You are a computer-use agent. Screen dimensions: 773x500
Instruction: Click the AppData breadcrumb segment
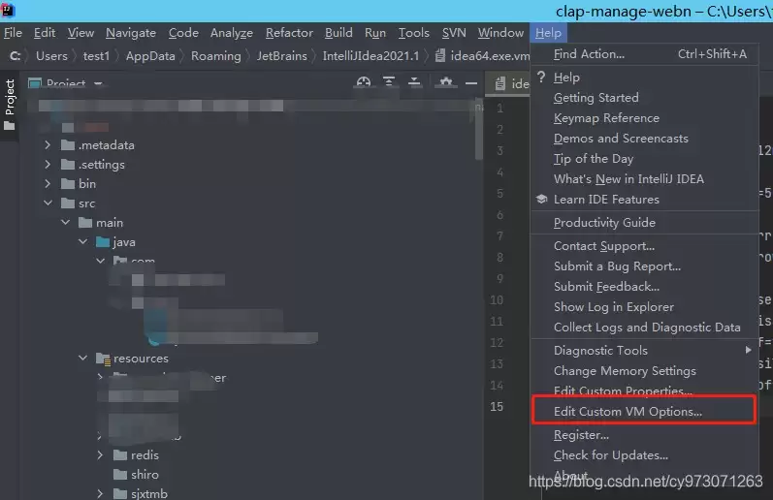coord(150,55)
